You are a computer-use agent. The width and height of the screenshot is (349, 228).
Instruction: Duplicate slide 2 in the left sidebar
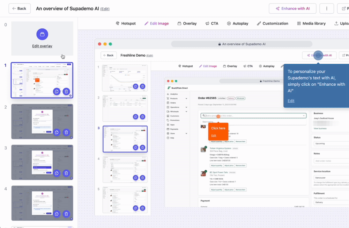pyautogui.click(x=57, y=132)
